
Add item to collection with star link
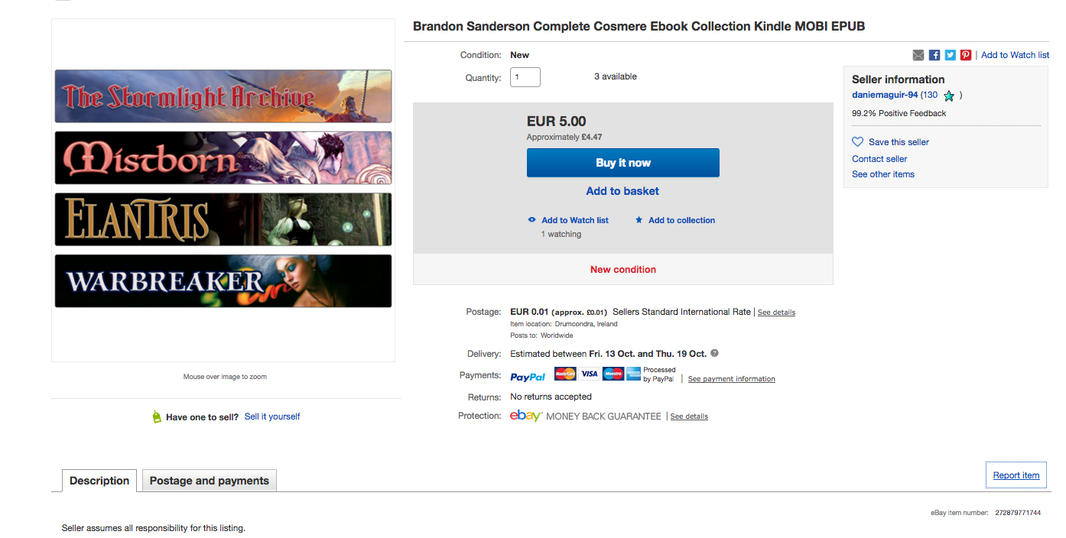point(681,220)
